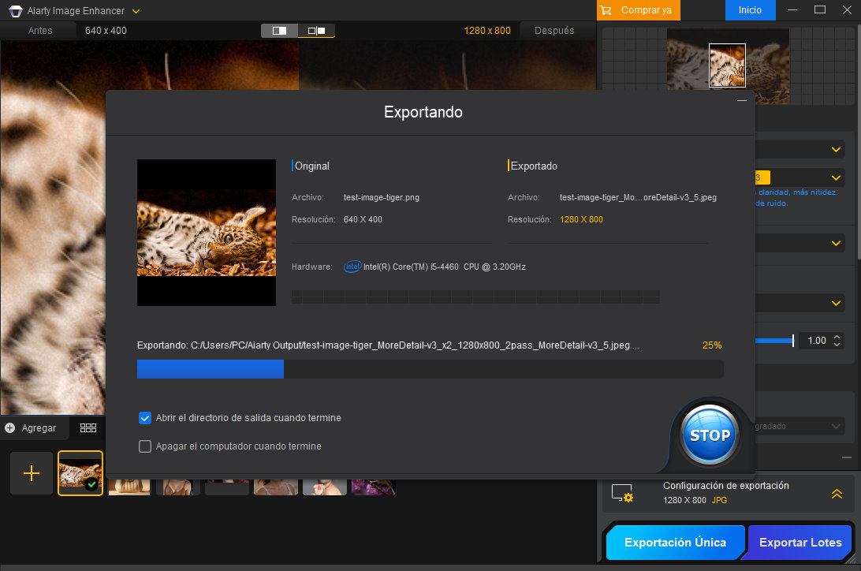861x571 pixels.
Task: Minimize the Exportando dialog
Action: pyautogui.click(x=741, y=101)
